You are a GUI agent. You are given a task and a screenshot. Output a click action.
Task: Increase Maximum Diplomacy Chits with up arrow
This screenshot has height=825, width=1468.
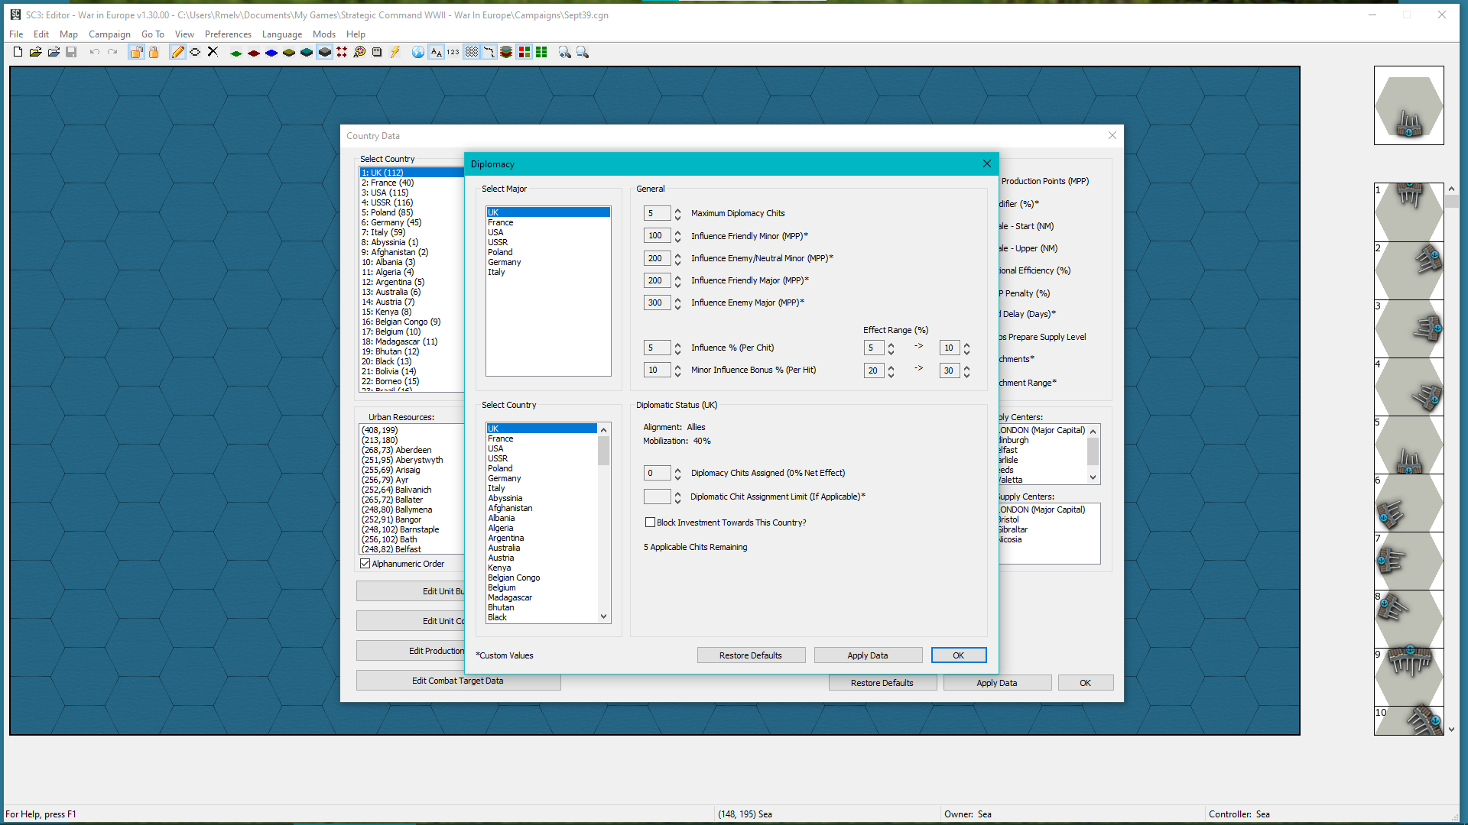pos(676,209)
